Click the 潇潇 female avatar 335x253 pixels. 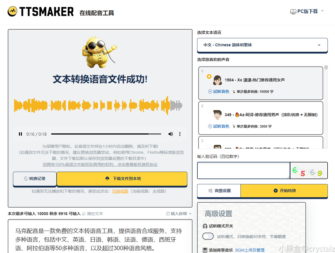click(x=217, y=80)
